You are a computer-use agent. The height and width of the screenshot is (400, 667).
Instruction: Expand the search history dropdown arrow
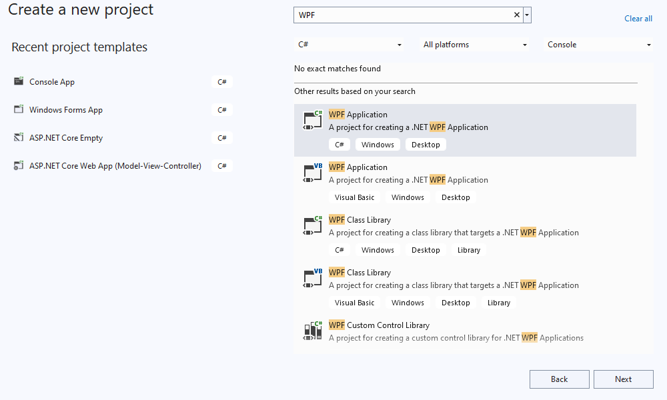527,15
